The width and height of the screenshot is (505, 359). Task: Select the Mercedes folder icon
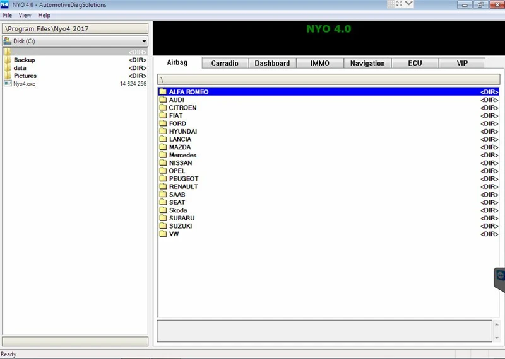point(163,154)
